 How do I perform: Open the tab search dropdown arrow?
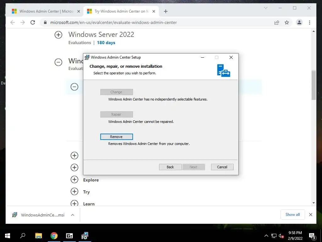265,8
